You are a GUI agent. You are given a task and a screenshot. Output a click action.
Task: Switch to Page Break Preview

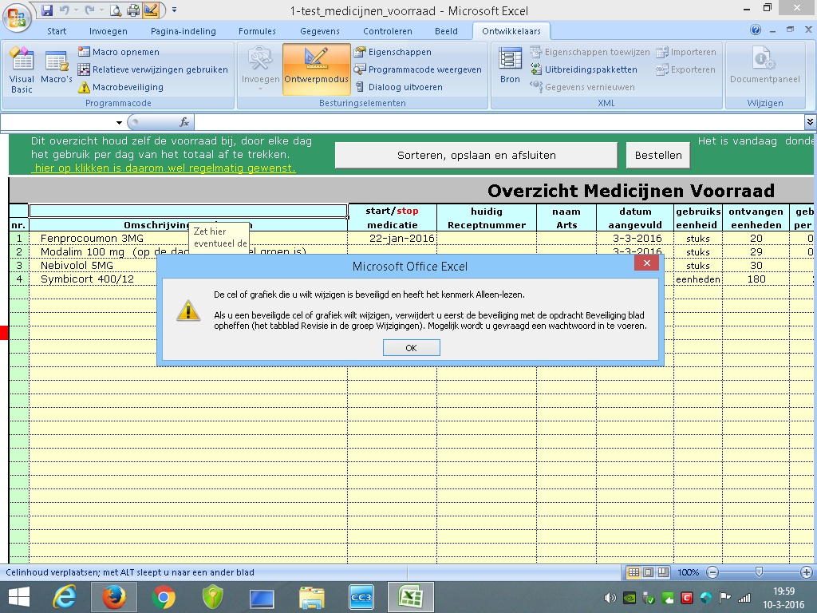point(663,572)
